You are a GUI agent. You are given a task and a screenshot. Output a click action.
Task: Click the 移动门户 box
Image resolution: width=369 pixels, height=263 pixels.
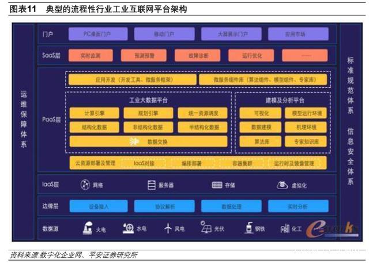point(164,34)
